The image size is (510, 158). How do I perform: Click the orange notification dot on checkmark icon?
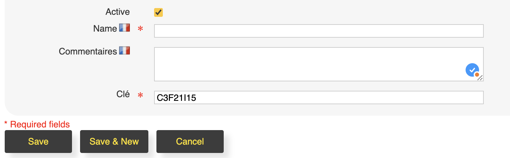477,75
